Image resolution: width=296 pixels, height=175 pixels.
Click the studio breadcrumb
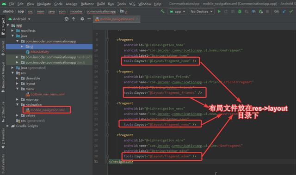(x=8, y=11)
